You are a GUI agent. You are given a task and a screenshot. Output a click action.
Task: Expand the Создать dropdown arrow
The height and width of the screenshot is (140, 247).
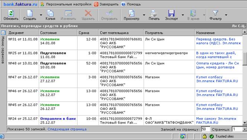click(41, 15)
